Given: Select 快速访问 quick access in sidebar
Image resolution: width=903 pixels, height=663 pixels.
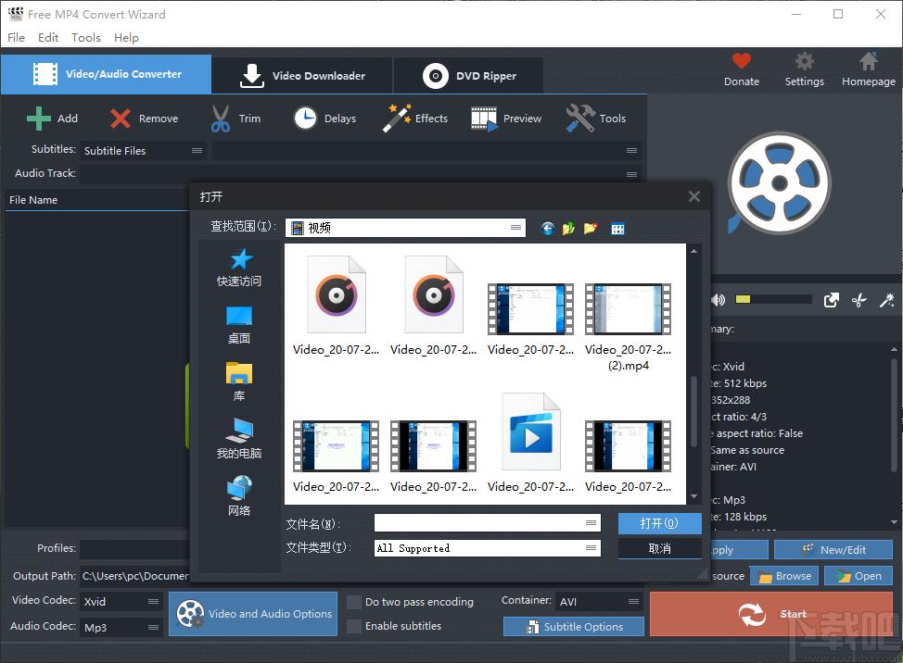Looking at the screenshot, I should click(x=239, y=268).
